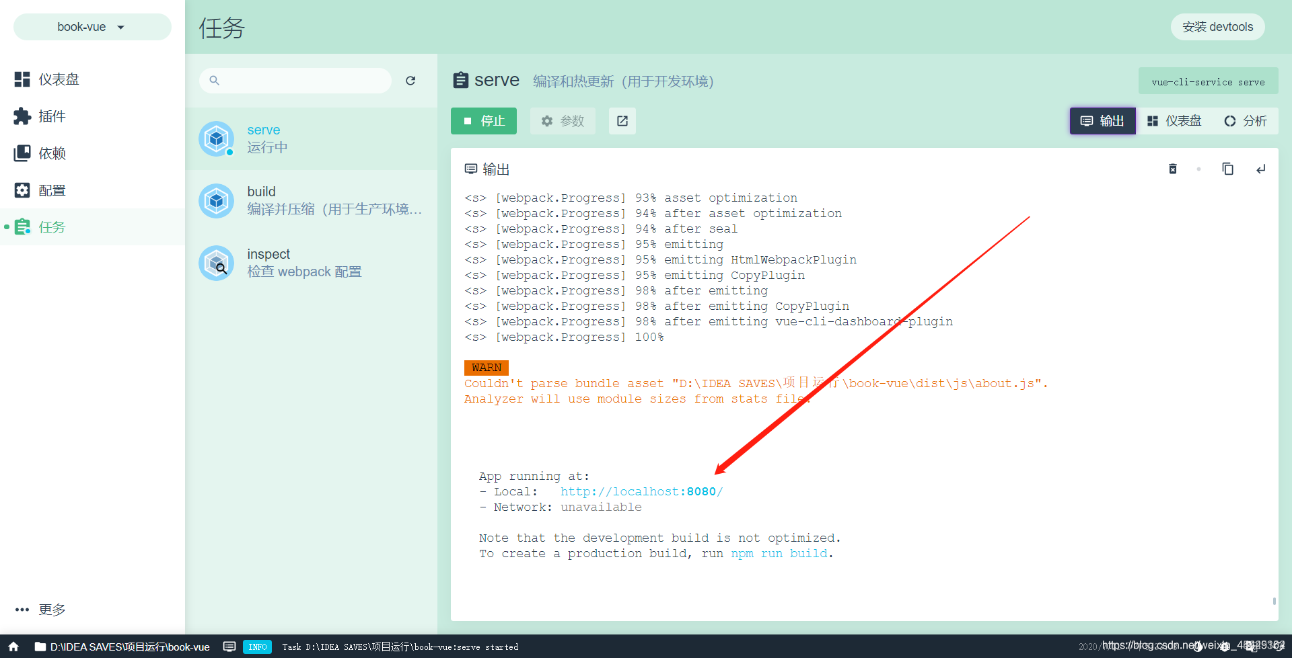Click the clipboard icon beside serve title
Screen dimensions: 1292x658
coord(461,81)
